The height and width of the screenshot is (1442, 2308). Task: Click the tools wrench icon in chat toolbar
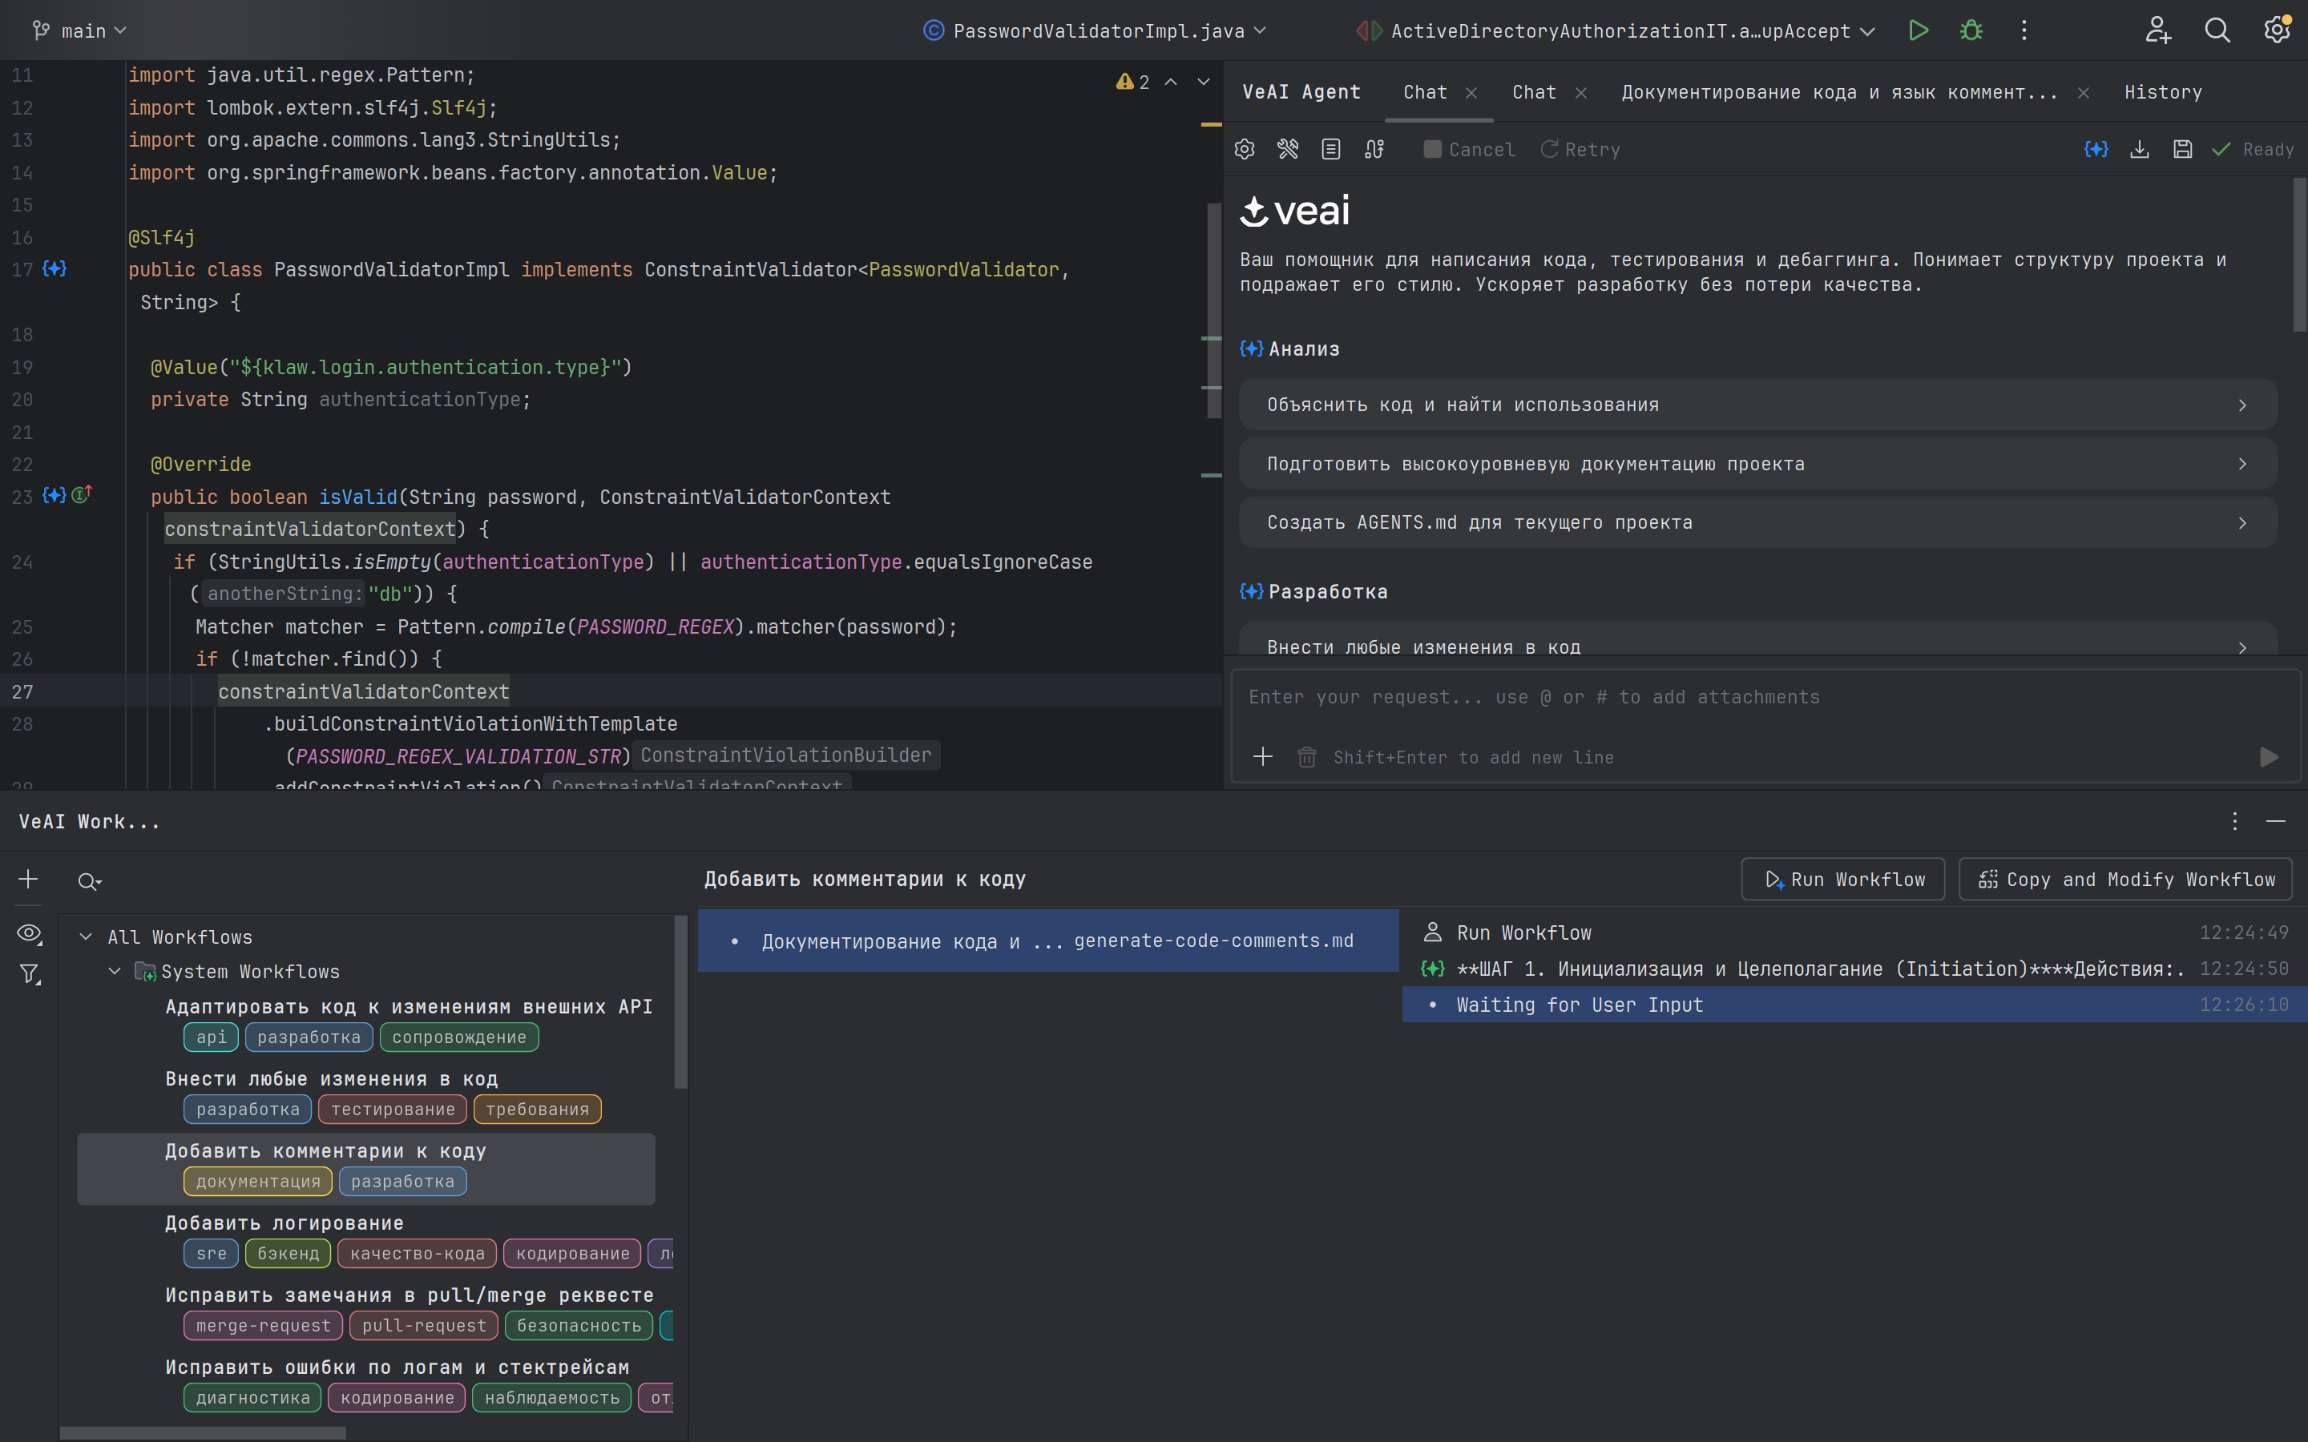click(x=1288, y=149)
